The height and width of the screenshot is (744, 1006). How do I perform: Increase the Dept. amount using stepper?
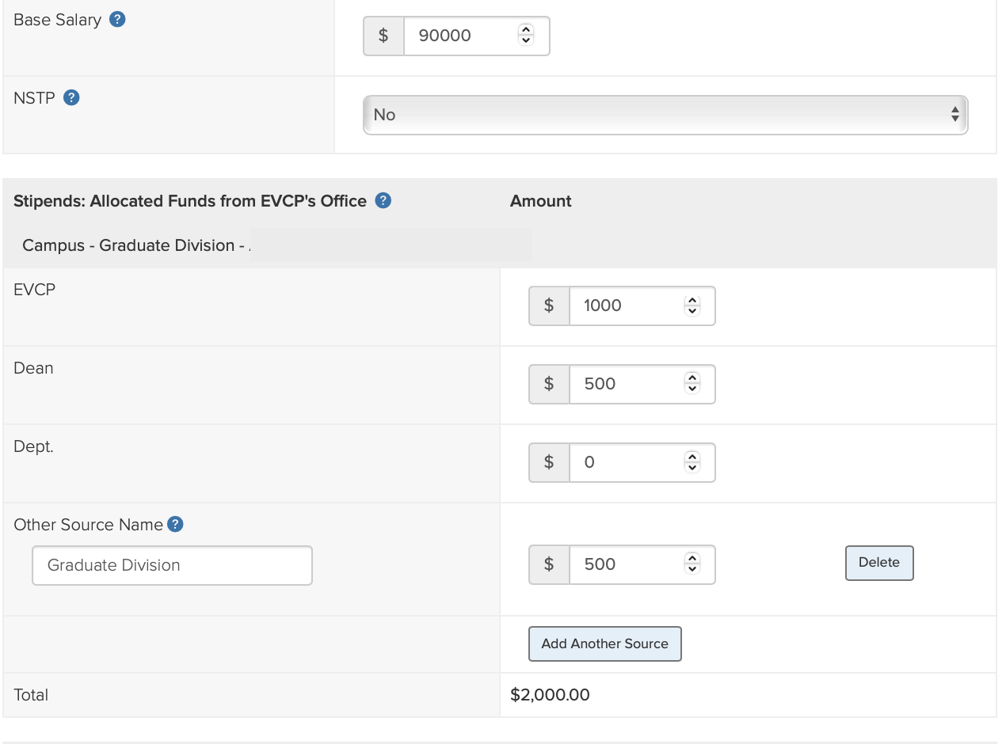point(692,457)
